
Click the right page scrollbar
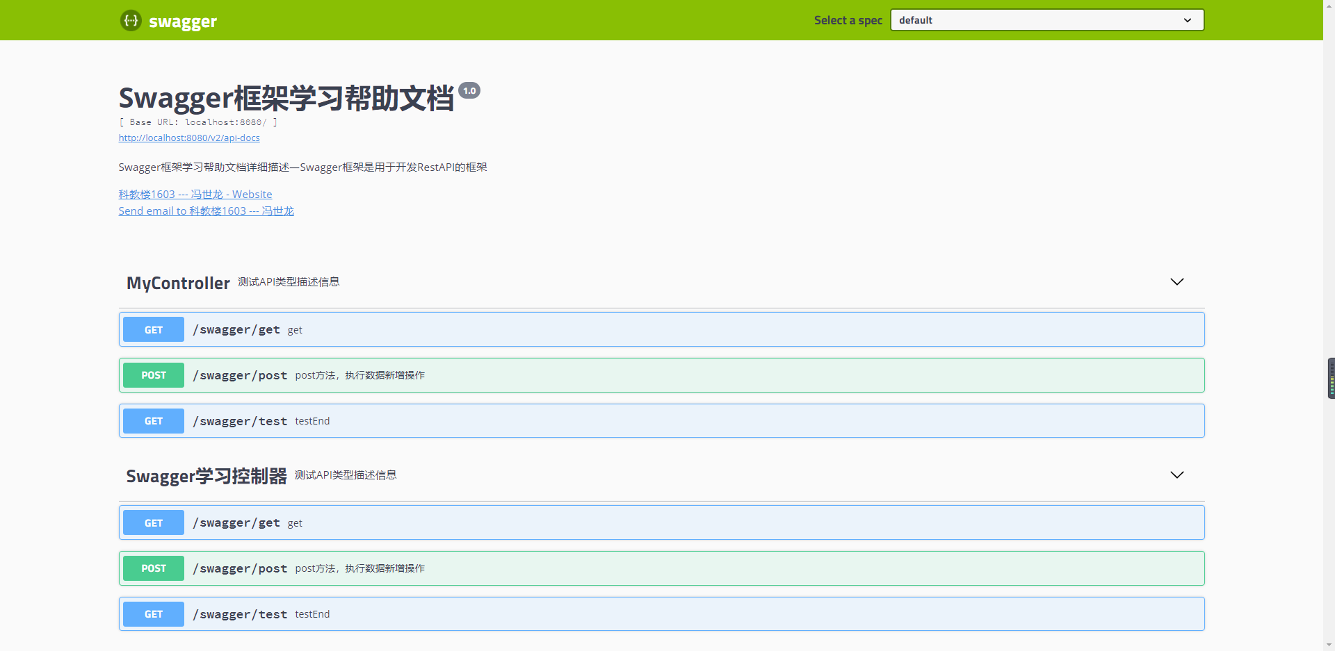pyautogui.click(x=1330, y=379)
